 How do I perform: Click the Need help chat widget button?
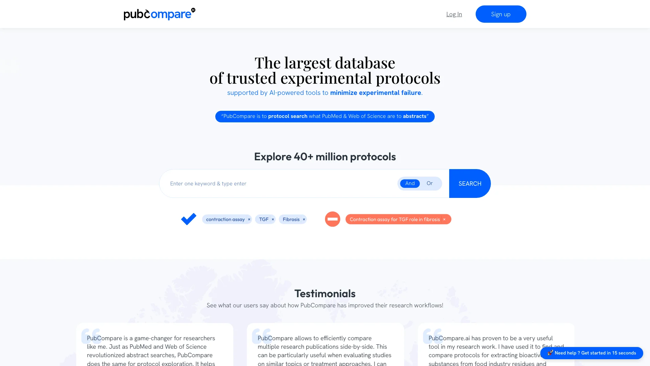point(591,352)
